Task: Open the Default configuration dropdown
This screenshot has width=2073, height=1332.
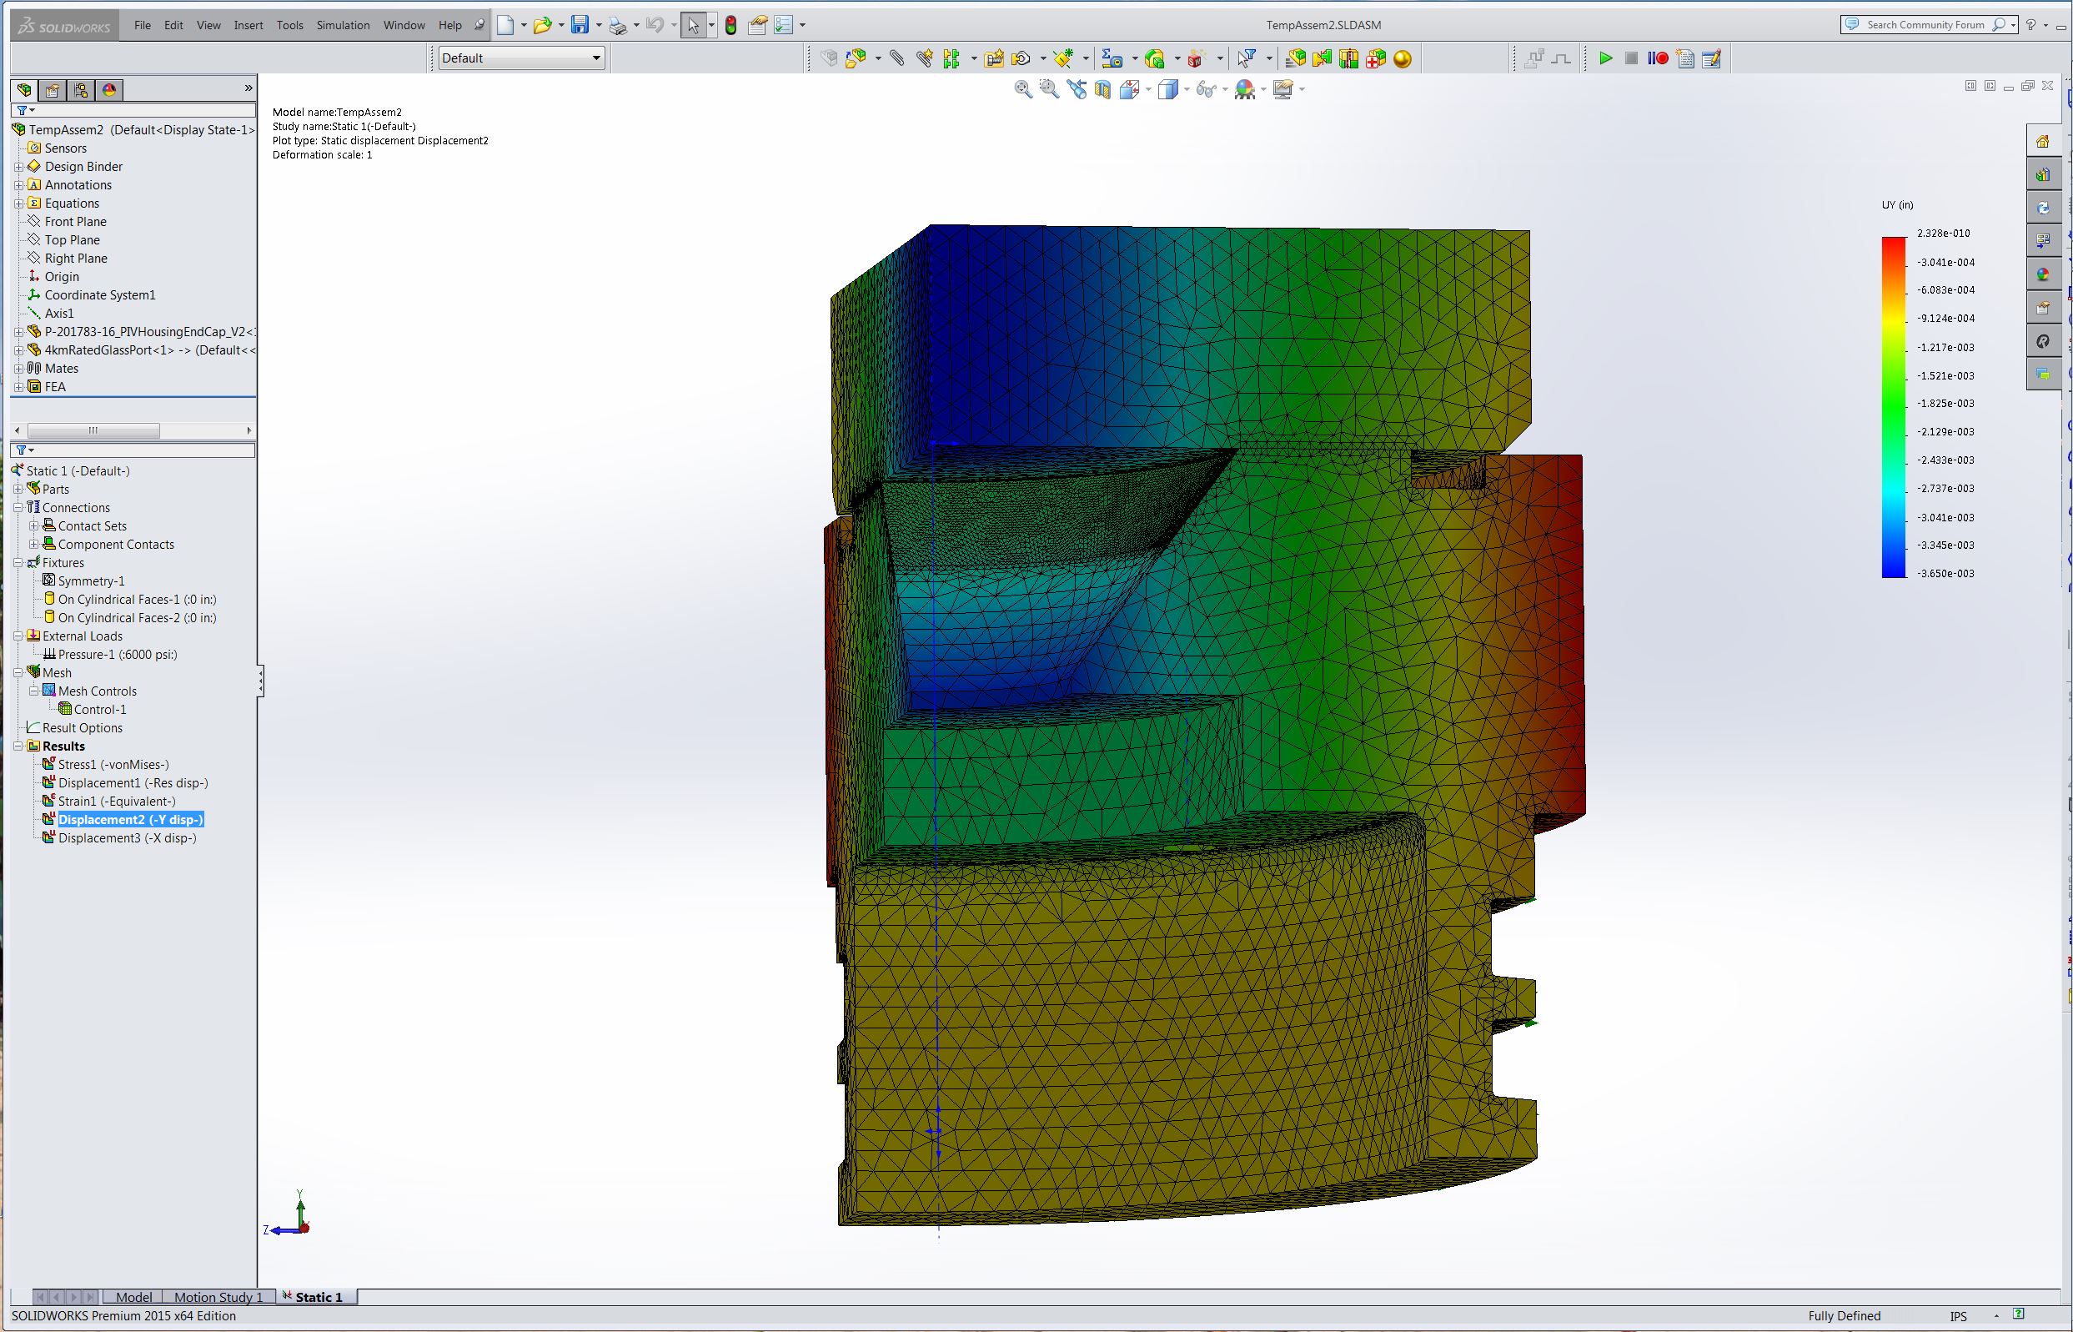Action: point(521,58)
